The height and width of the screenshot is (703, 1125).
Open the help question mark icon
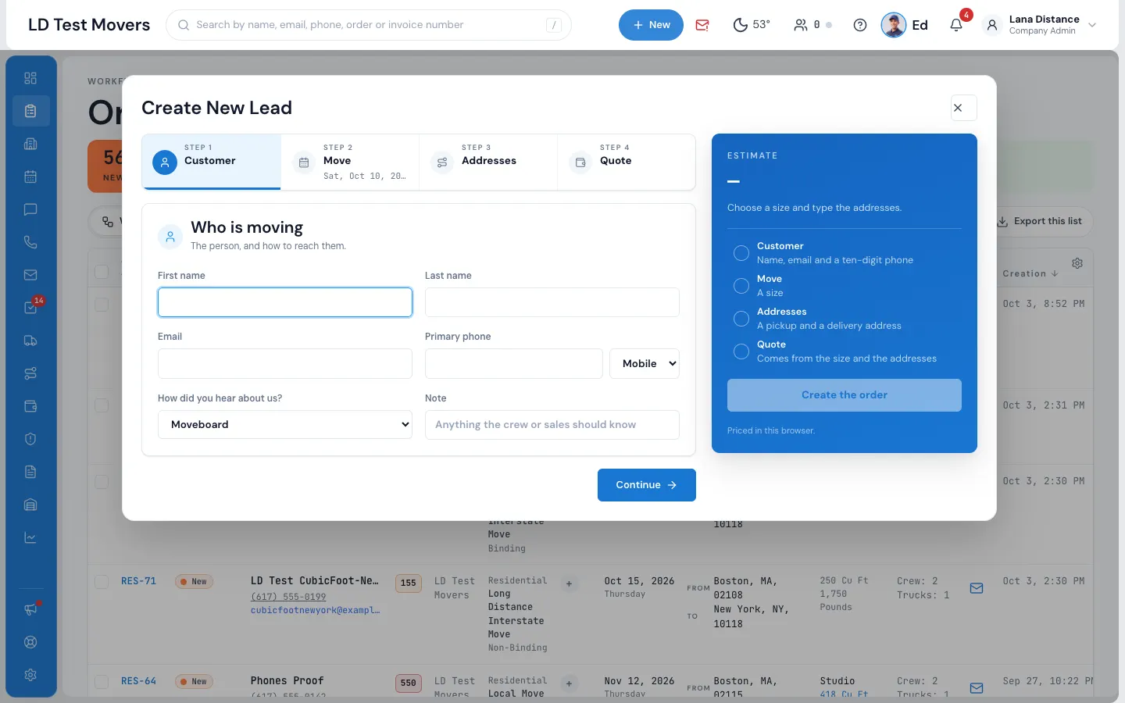pyautogui.click(x=860, y=25)
